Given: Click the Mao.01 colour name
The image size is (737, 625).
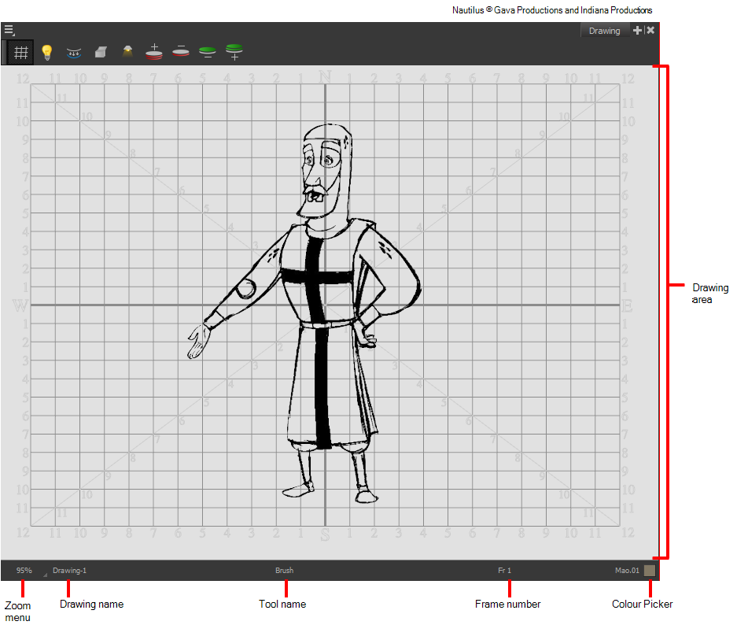Looking at the screenshot, I should click(x=627, y=571).
